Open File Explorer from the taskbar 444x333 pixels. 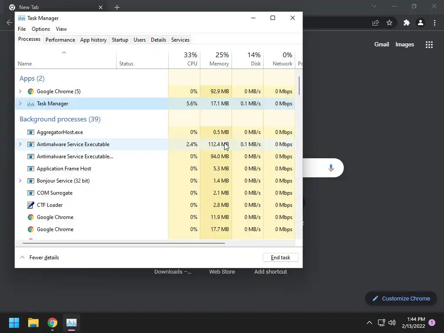[x=33, y=323]
